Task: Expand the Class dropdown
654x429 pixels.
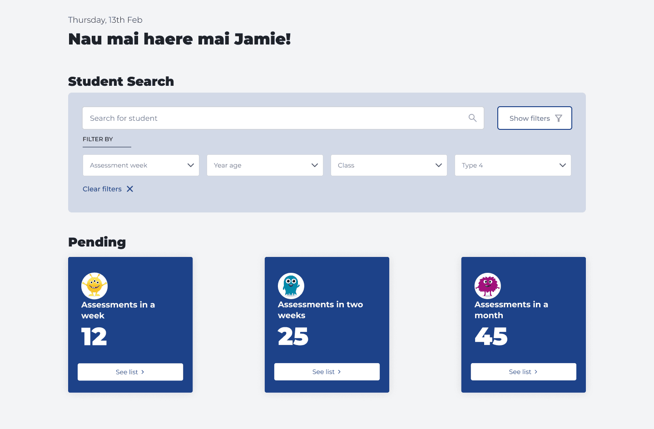Action: click(x=389, y=165)
